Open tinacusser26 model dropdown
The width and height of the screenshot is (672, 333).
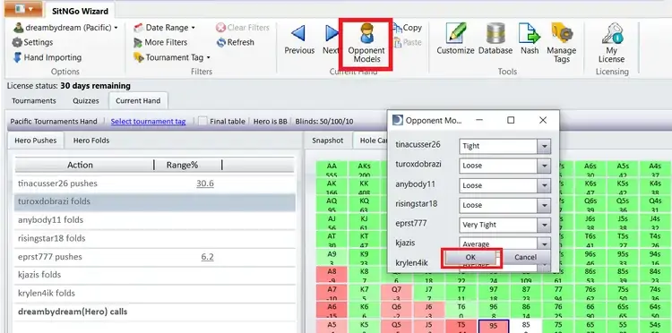544,146
